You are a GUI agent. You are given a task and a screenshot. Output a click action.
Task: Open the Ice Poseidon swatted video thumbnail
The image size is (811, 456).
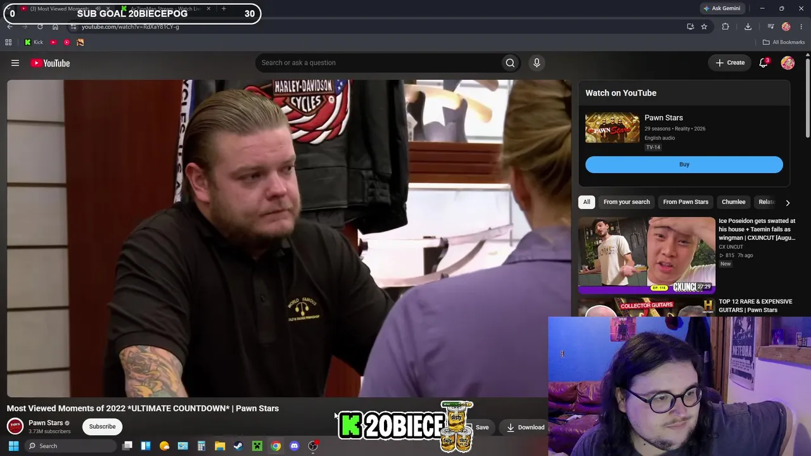(646, 255)
